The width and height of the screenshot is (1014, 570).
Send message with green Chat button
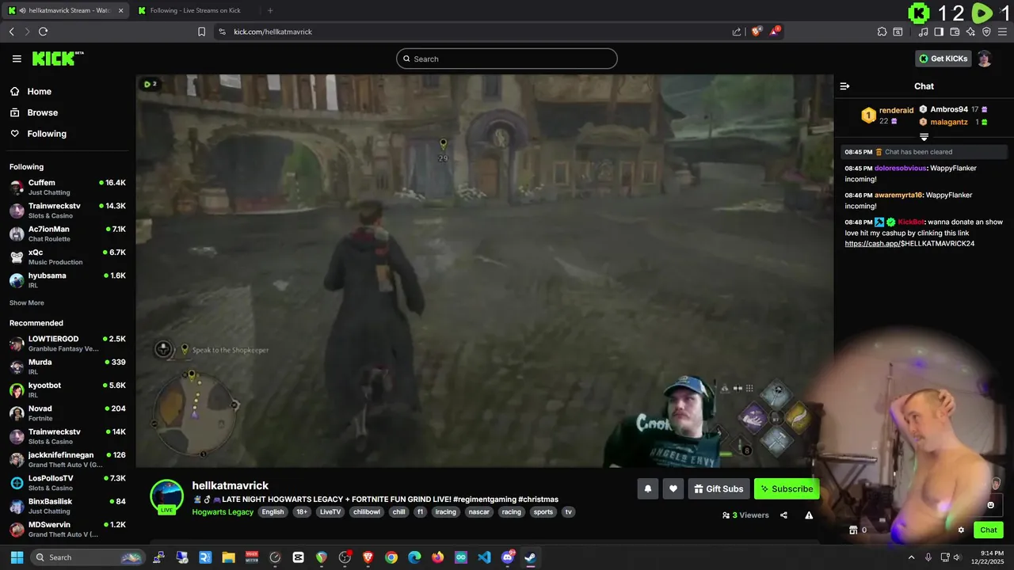989,530
